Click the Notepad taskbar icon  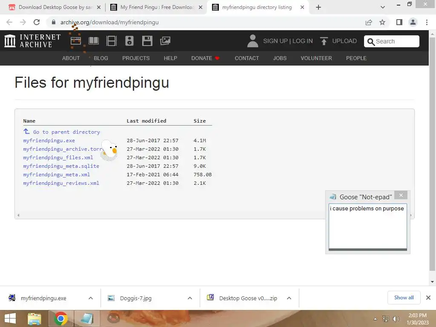pyautogui.click(x=87, y=318)
